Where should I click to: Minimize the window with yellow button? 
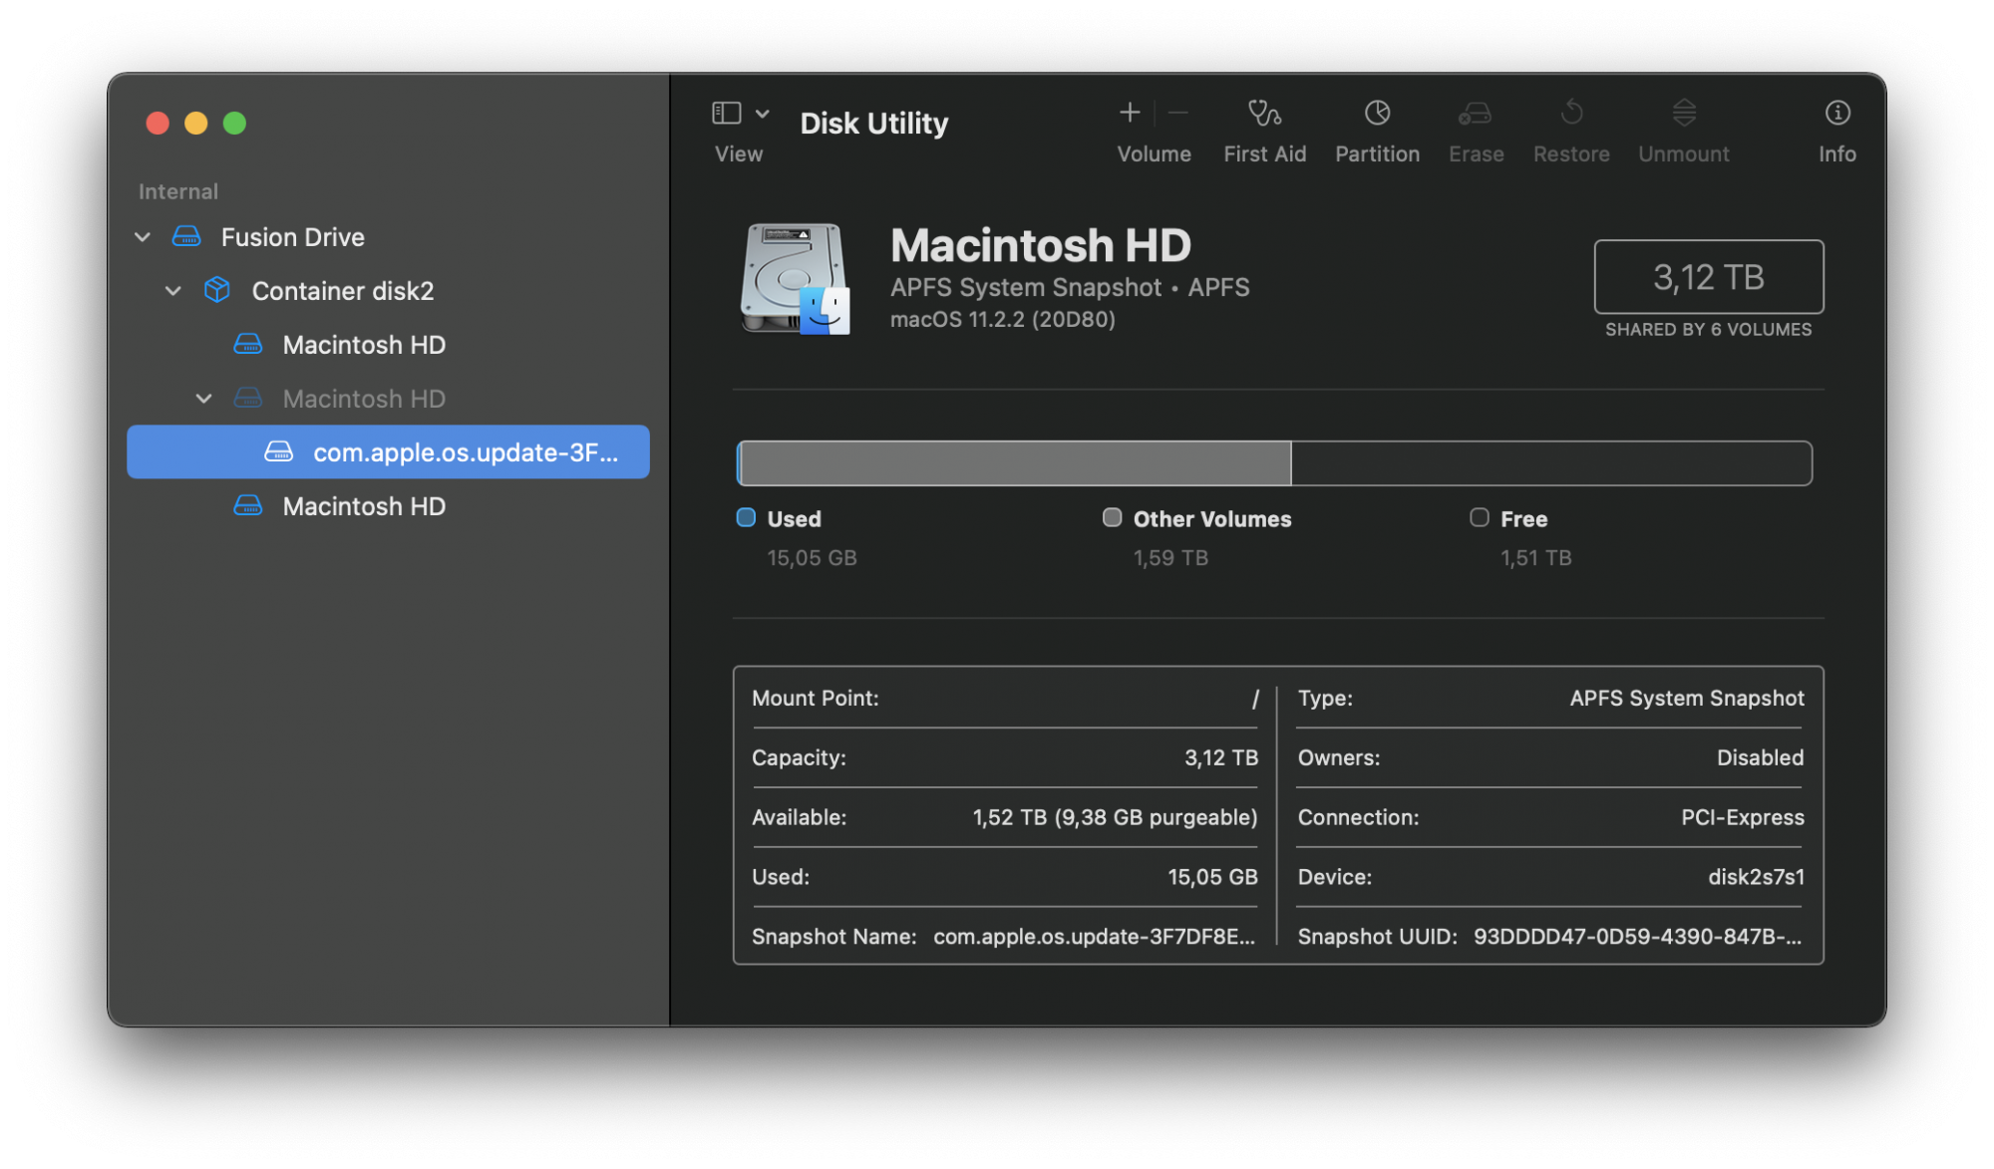196,123
